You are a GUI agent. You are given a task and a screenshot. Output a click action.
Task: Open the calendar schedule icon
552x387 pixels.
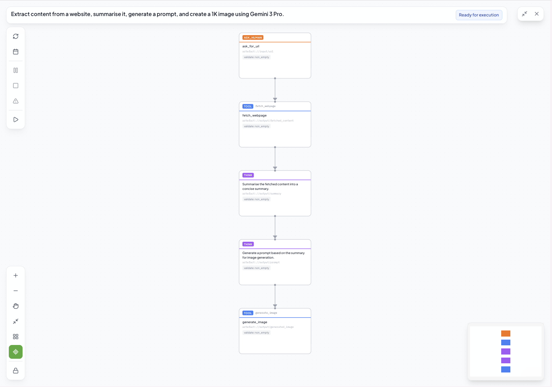point(16,52)
